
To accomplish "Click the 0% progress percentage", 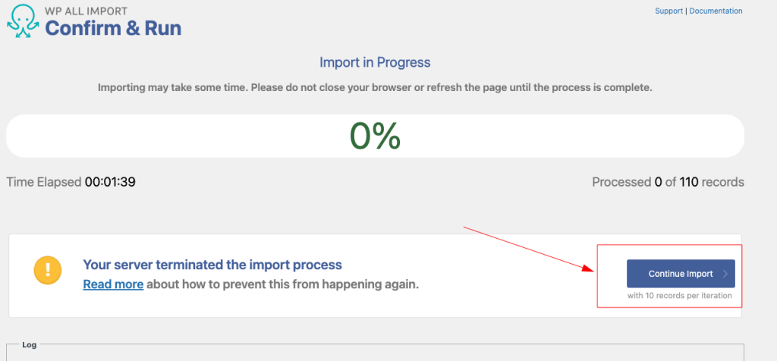I will [x=375, y=137].
